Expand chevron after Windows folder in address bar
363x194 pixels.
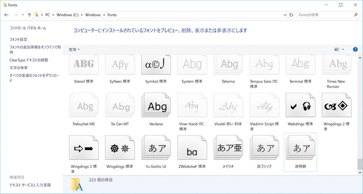[x=104, y=15]
